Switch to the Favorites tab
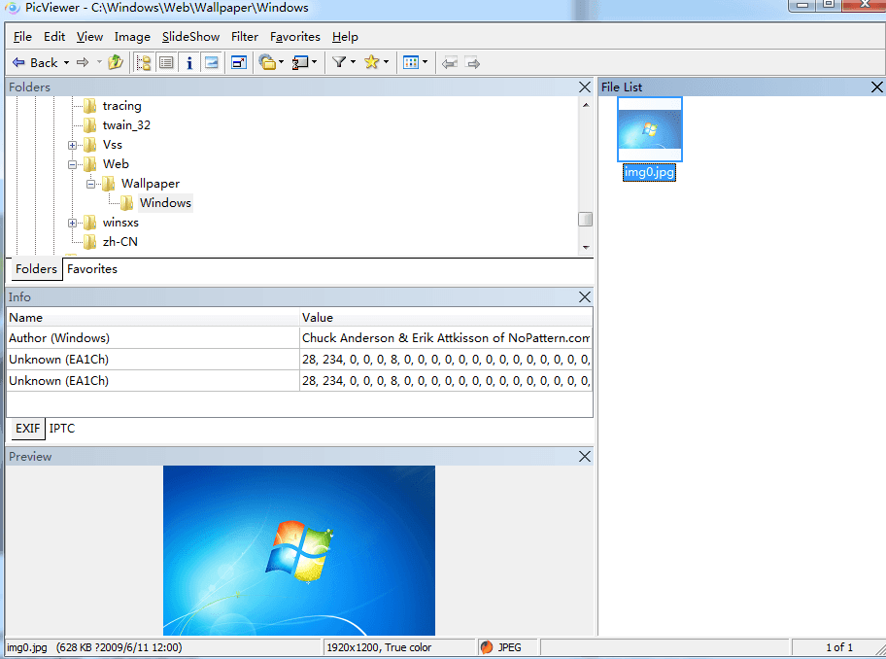Image resolution: width=886 pixels, height=659 pixels. [92, 269]
